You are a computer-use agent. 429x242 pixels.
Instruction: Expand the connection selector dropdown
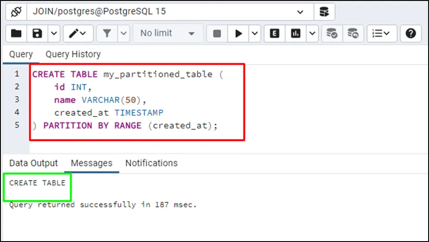pos(300,12)
